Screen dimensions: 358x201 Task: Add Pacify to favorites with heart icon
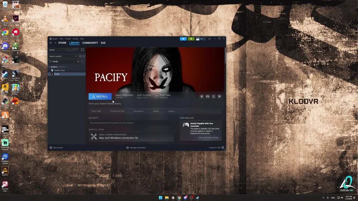219,97
